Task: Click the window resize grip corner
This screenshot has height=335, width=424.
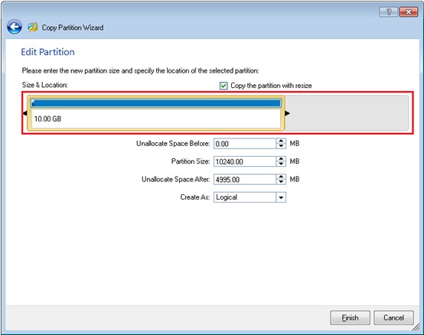Action: pyautogui.click(x=416, y=327)
